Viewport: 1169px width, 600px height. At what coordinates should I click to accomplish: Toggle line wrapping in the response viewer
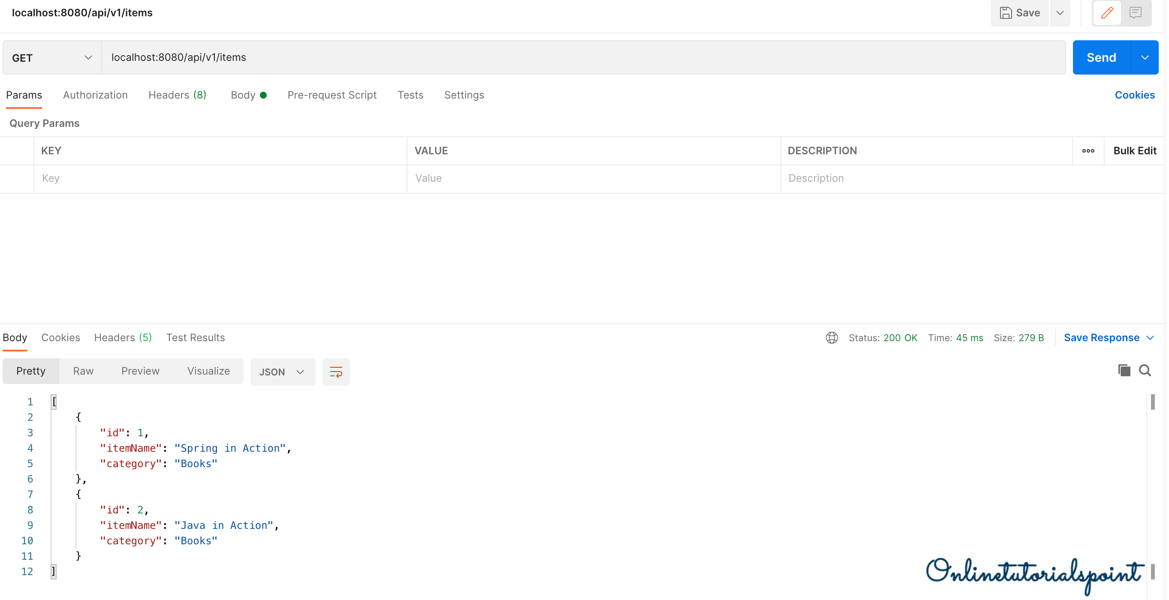tap(336, 372)
